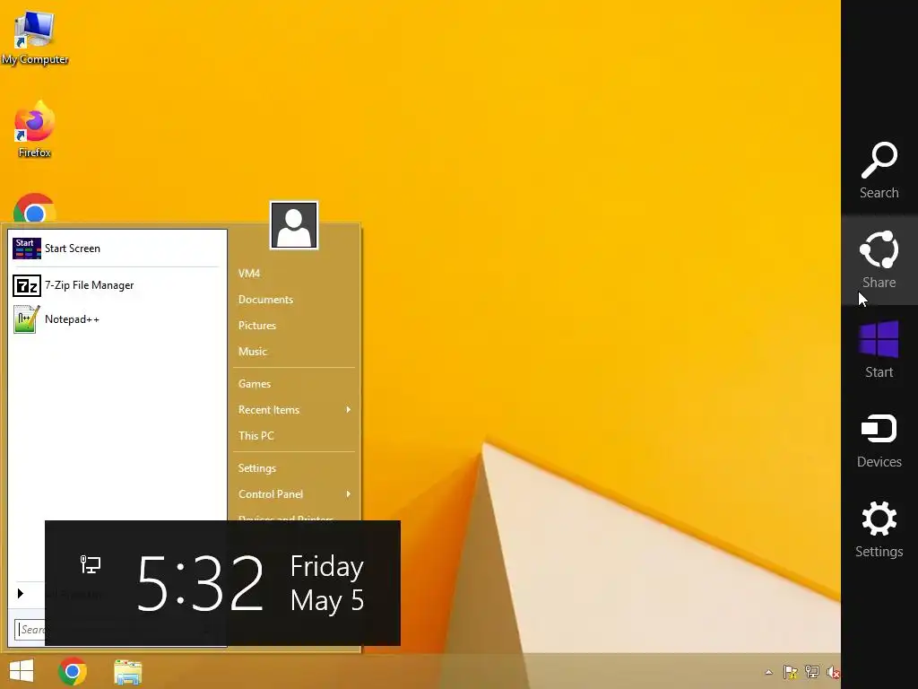Image resolution: width=918 pixels, height=689 pixels.
Task: Click the user account picture
Action: (x=294, y=225)
